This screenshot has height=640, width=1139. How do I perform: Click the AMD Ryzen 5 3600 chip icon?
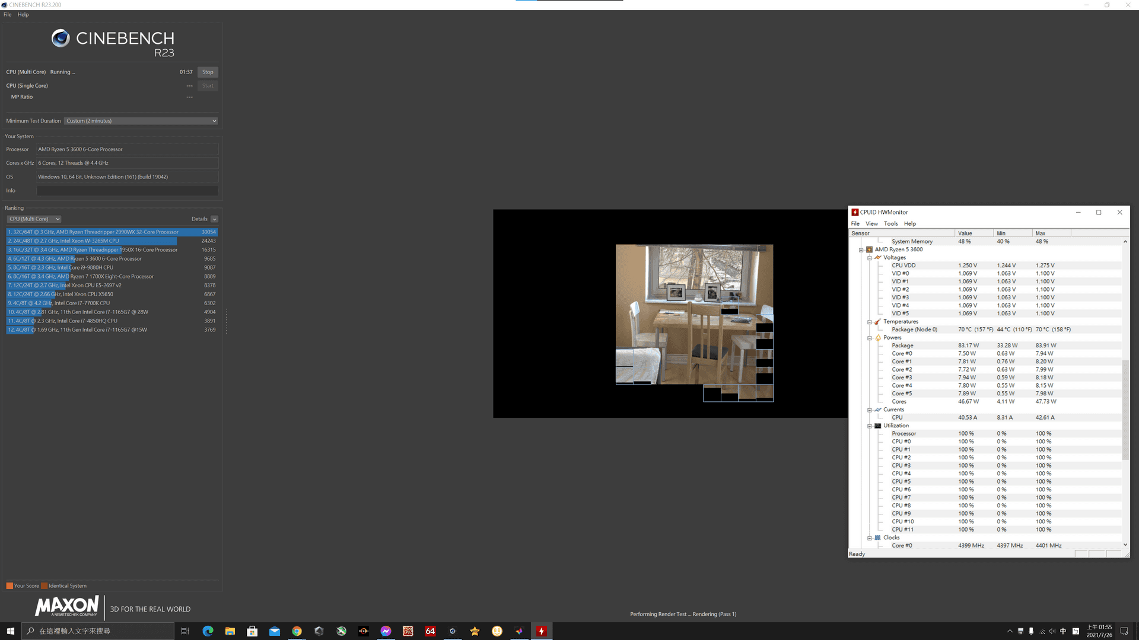(869, 249)
